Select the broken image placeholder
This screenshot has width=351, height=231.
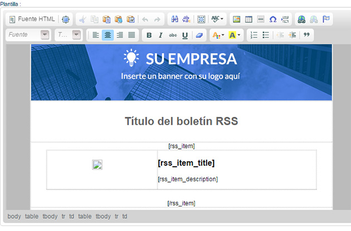click(97, 165)
